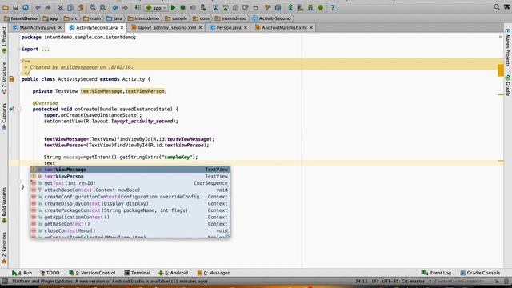
Task: Click the Navigate Forward arrow
Action: [x=125, y=7]
